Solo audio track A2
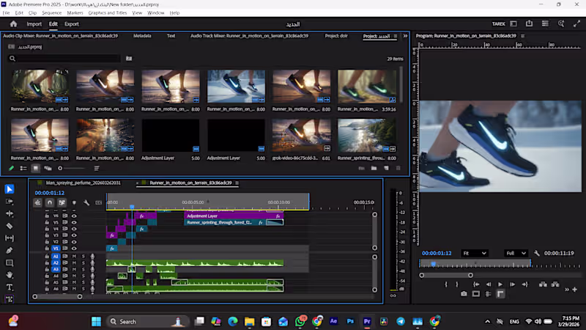 (x=83, y=263)
